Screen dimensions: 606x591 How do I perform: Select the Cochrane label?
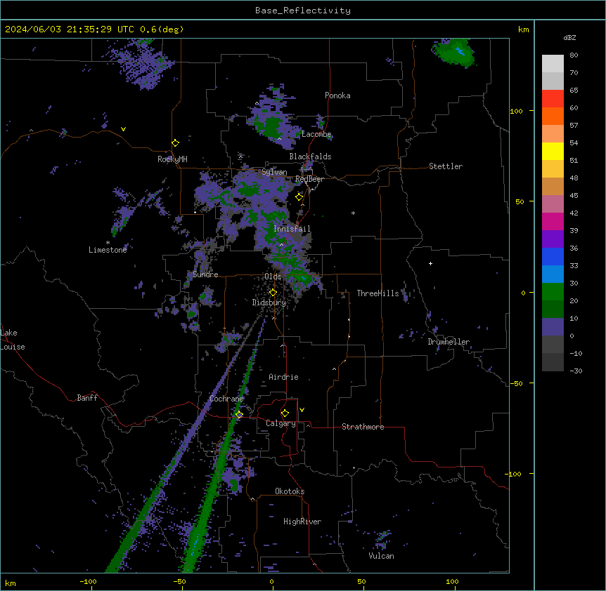pos(226,399)
